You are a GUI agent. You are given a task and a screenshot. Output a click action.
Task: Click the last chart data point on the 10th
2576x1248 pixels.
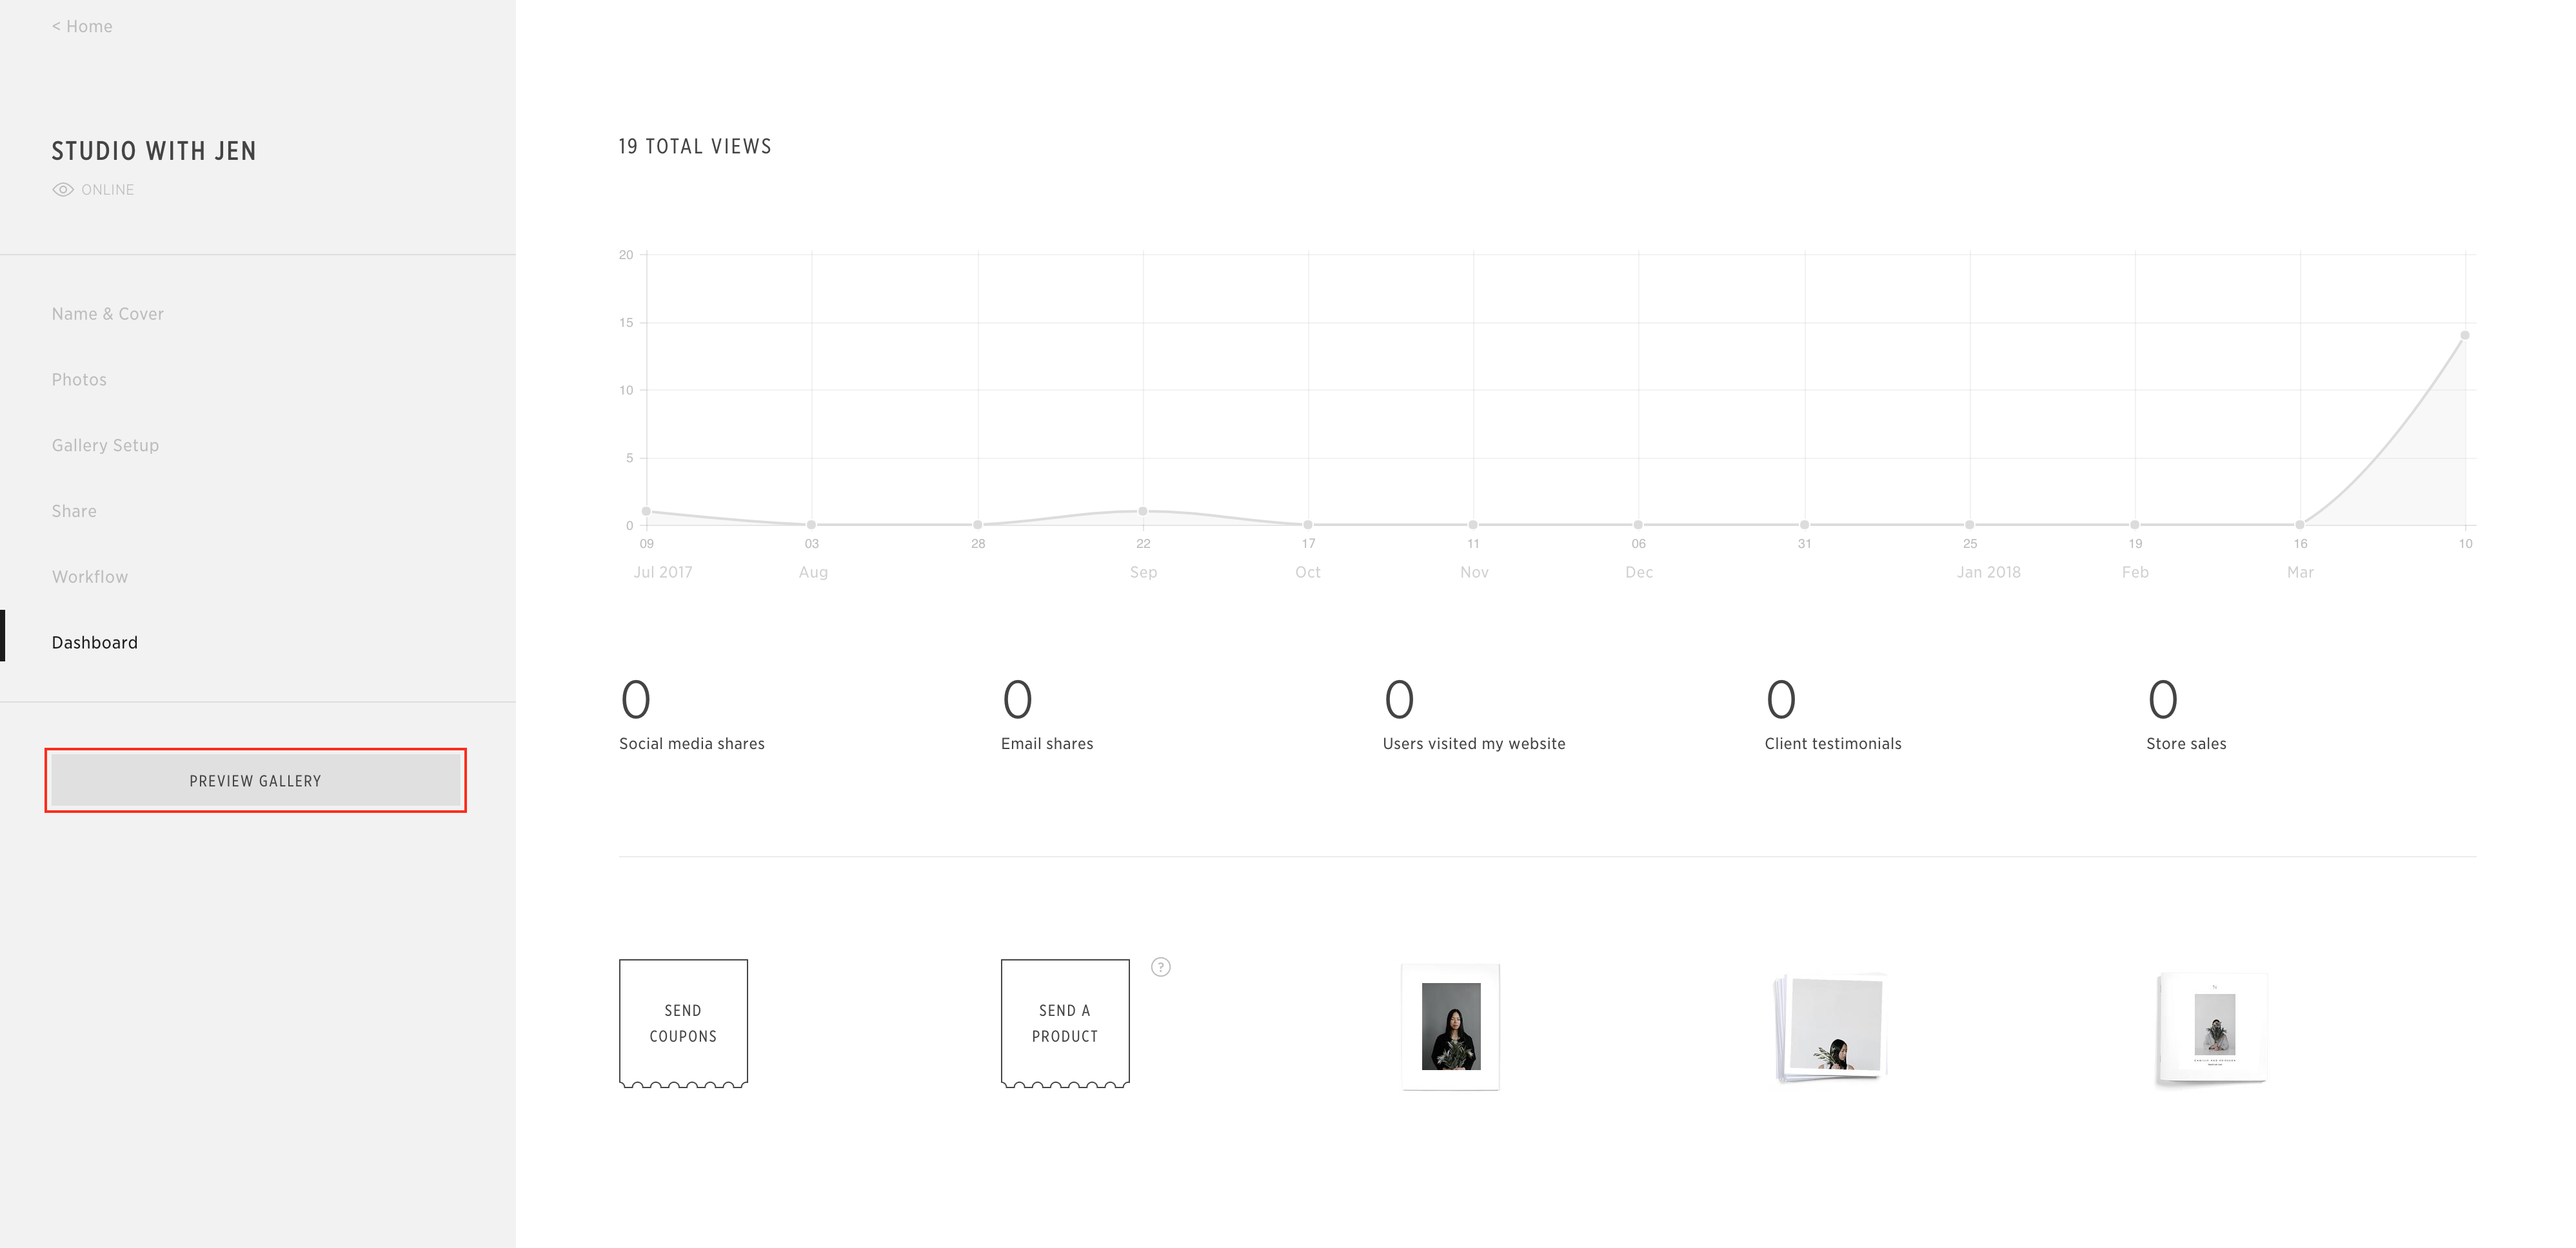[x=2464, y=336]
